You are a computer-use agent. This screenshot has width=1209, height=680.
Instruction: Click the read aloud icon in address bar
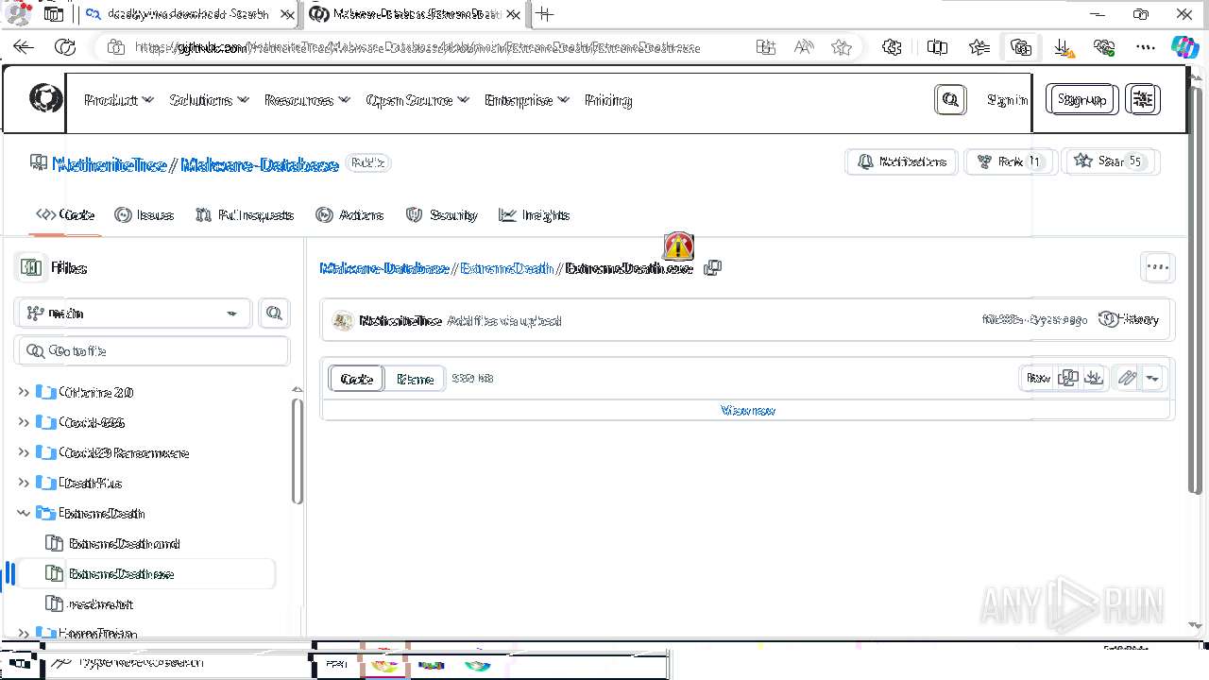click(804, 46)
